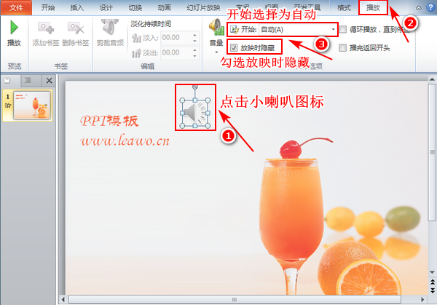Click the 淡入 fade-in duration field
Image resolution: width=437 pixels, height=305 pixels.
[177, 37]
